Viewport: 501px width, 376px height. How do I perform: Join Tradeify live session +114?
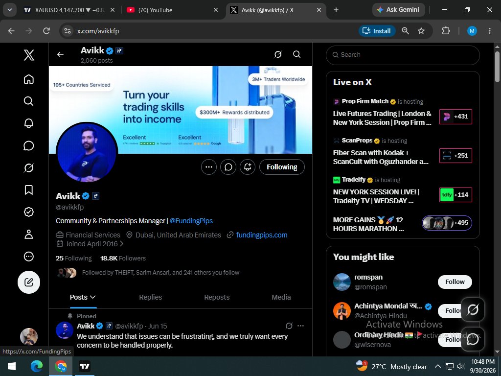[455, 195]
